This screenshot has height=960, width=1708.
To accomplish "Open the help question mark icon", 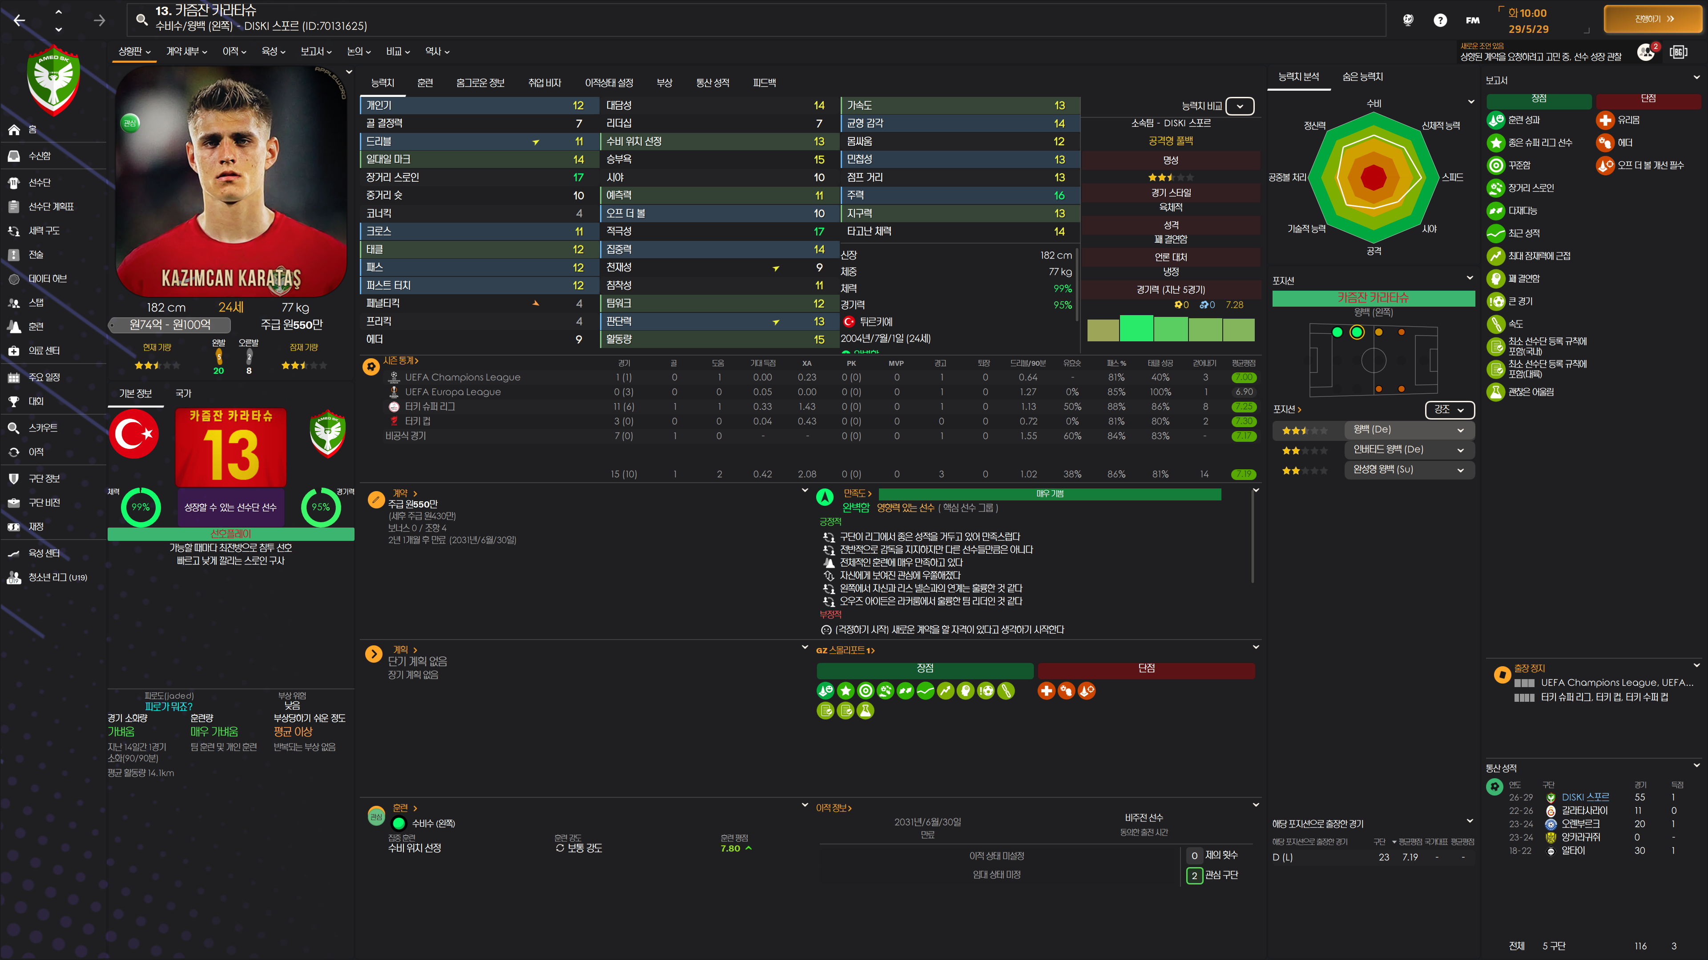I will [x=1439, y=20].
